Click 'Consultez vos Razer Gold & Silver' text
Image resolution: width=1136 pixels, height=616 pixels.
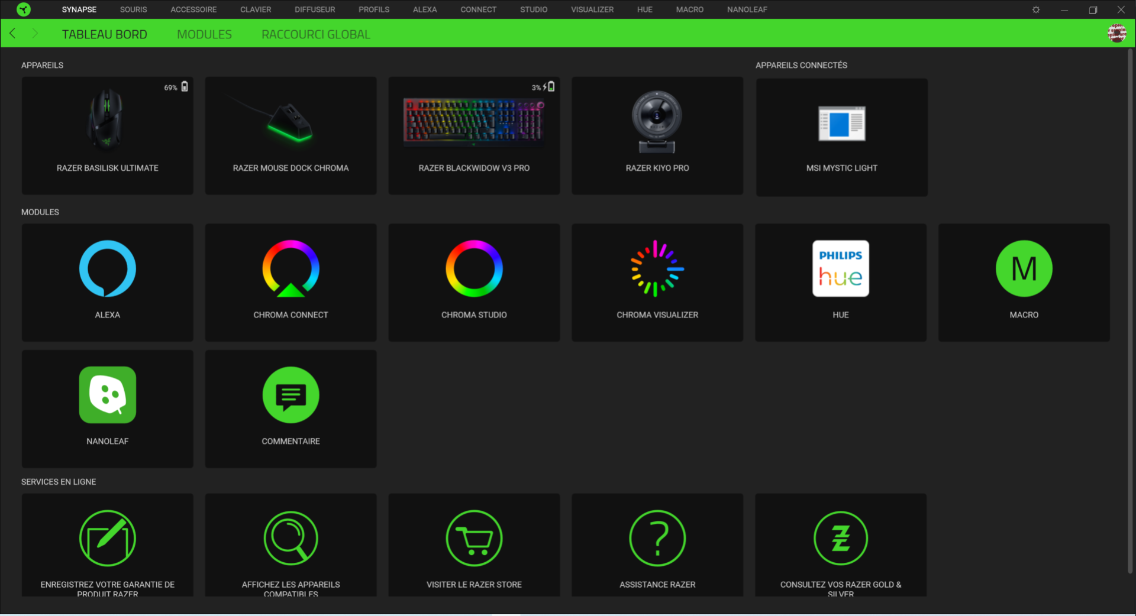point(841,589)
